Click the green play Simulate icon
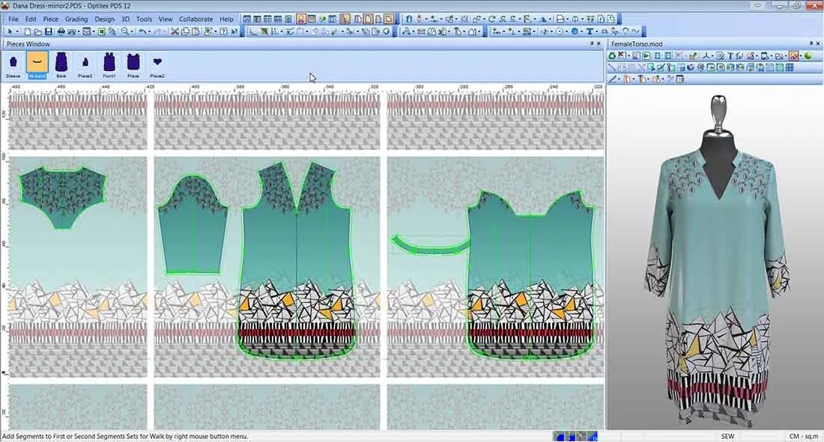Viewport: 824px width, 442px height. [646, 55]
